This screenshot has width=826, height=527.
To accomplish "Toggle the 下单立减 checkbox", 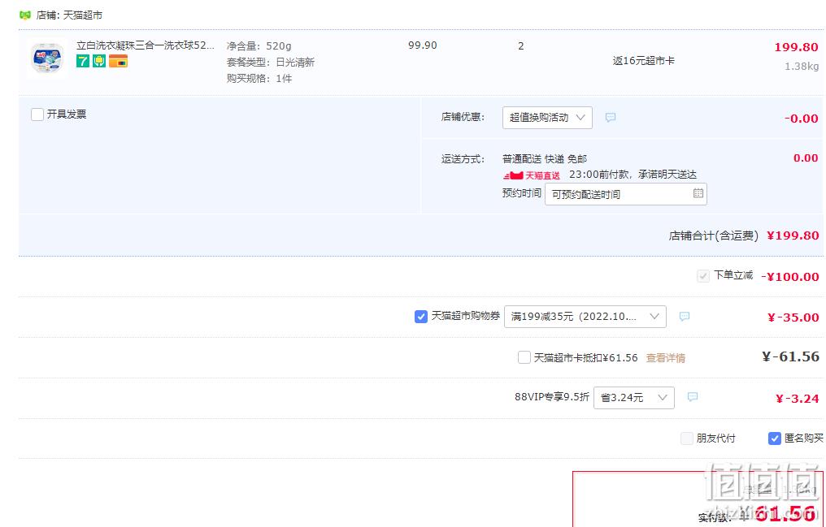I will point(702,275).
